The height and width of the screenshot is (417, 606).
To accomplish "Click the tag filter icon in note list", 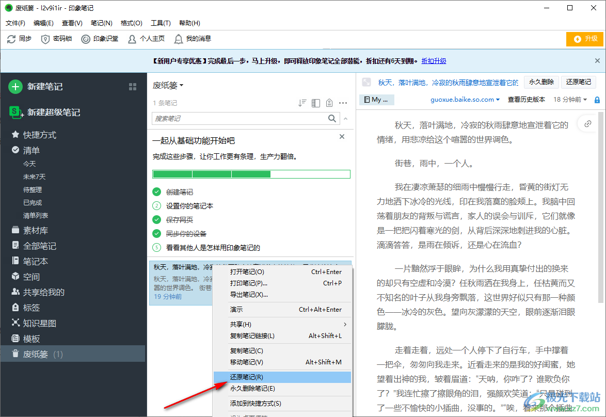I will point(329,103).
